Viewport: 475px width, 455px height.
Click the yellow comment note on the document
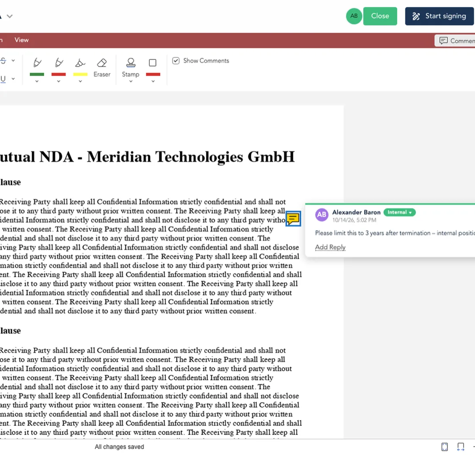click(293, 219)
